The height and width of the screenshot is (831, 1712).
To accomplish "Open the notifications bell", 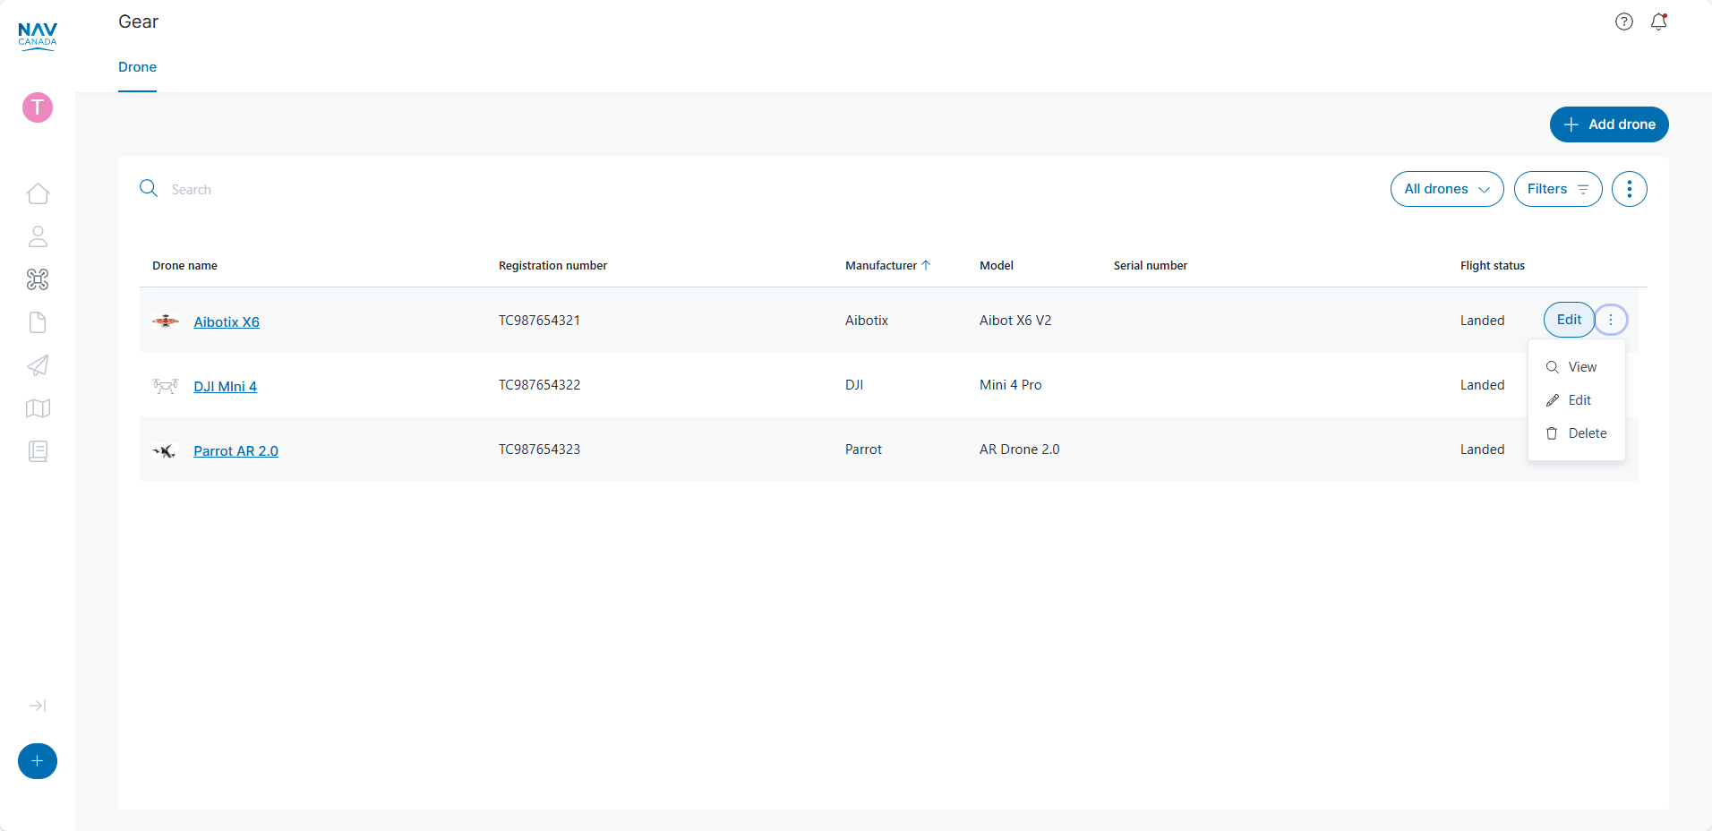I will 1659,21.
